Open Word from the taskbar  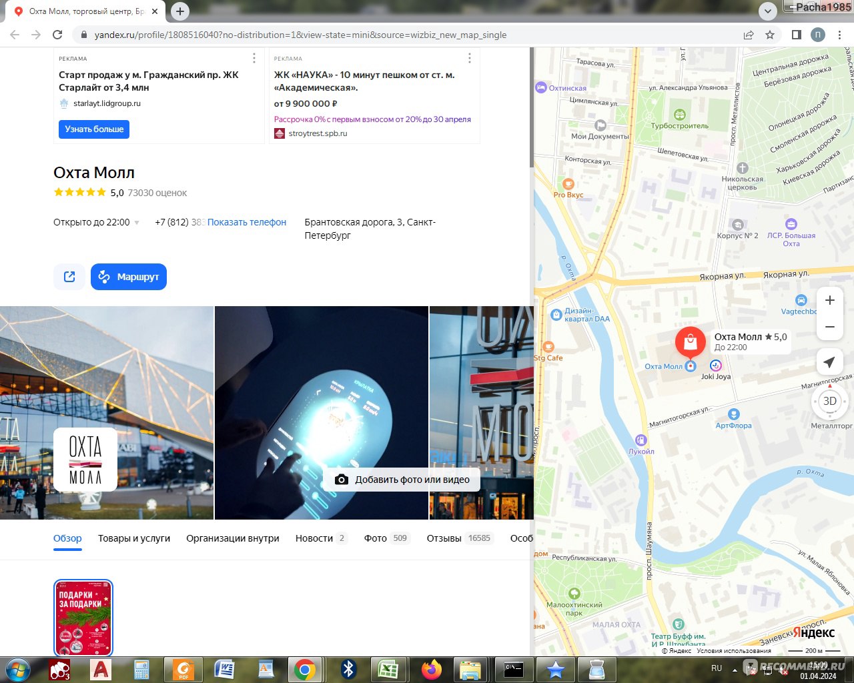point(224,669)
